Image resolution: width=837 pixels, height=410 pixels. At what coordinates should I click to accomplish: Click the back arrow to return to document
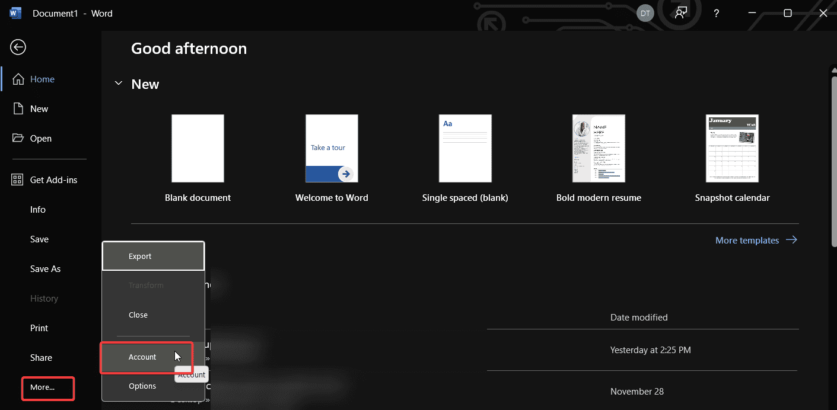point(18,47)
